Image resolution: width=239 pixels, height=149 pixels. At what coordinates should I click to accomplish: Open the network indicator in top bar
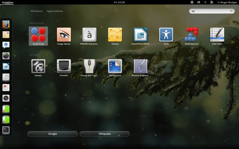pos(205,2)
